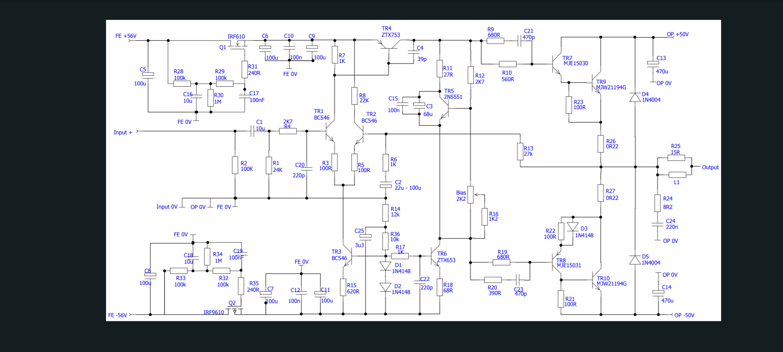Select the R9 680R resistor label
This screenshot has height=352, width=783.
pyautogui.click(x=494, y=32)
